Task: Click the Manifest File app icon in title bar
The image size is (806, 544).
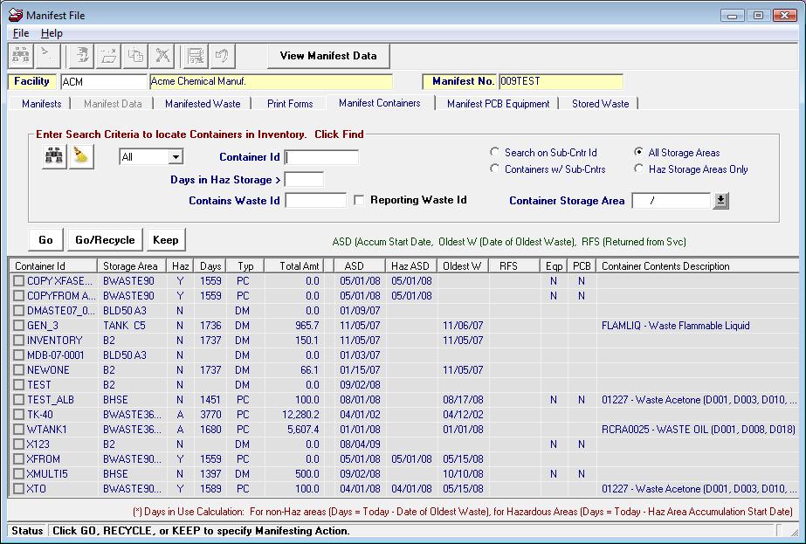Action: coord(16,15)
